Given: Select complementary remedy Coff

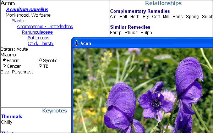Looking at the screenshot, I should tap(156, 17).
